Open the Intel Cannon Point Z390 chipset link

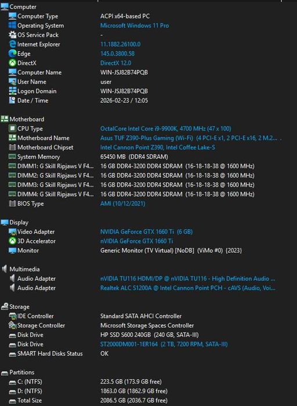click(157, 147)
